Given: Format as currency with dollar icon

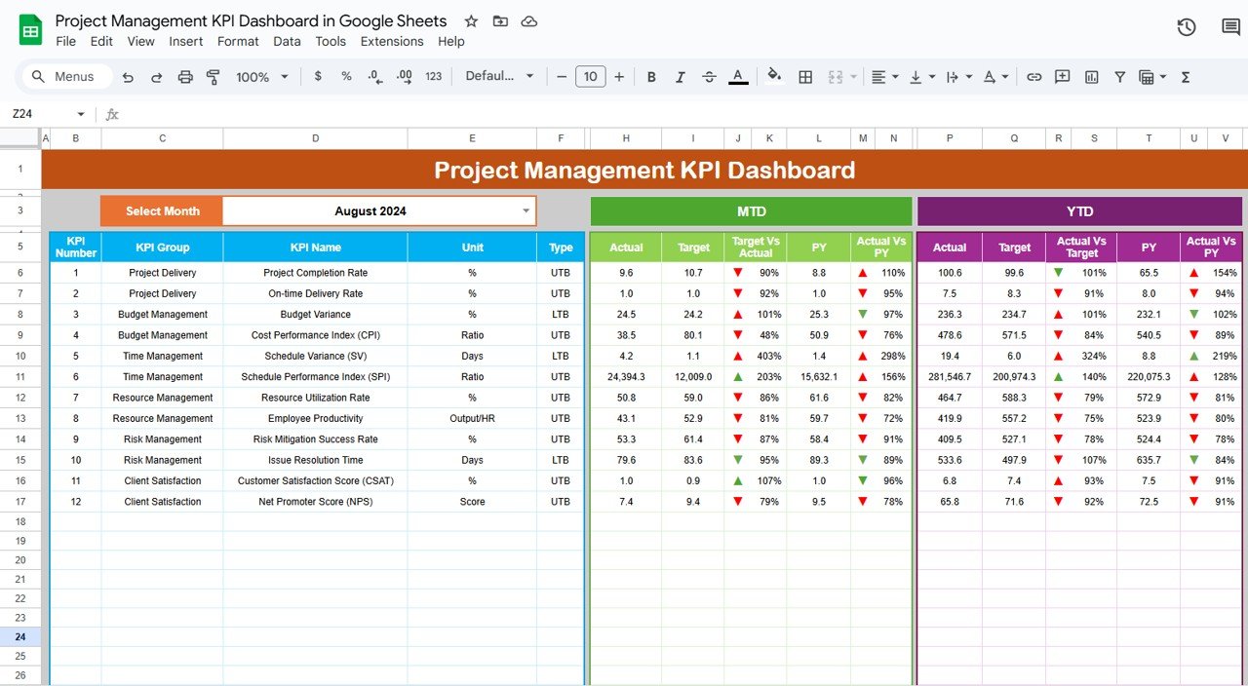Looking at the screenshot, I should pyautogui.click(x=318, y=77).
